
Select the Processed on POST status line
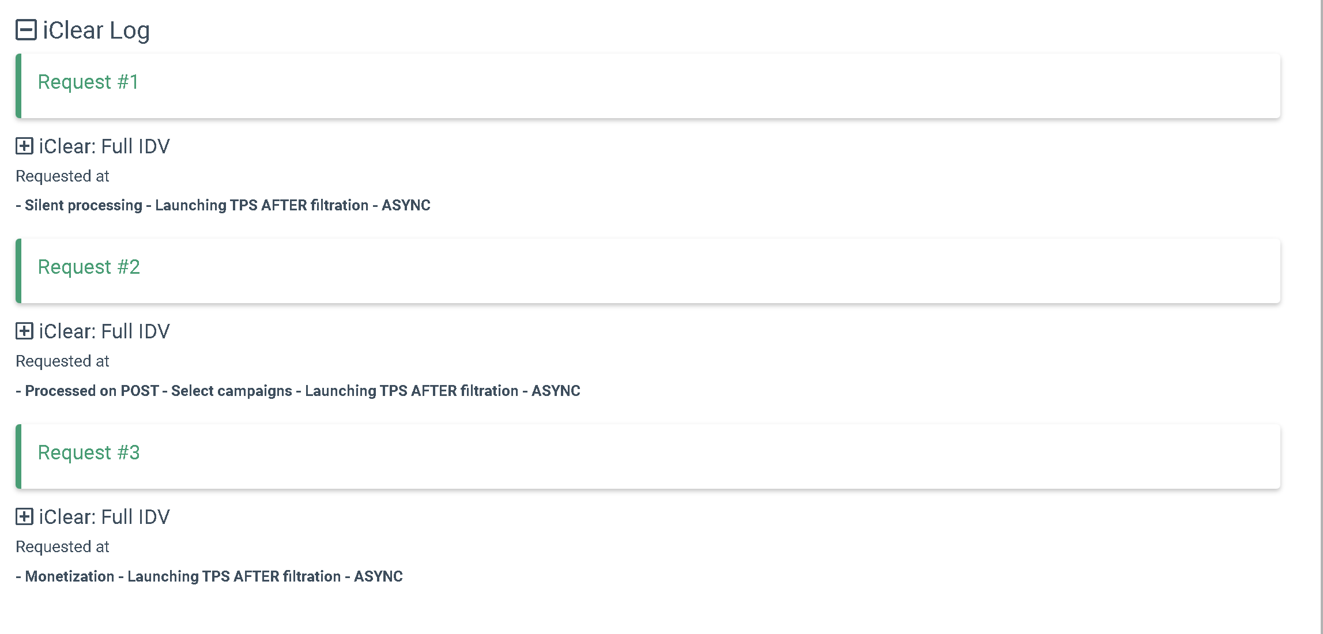tap(299, 391)
